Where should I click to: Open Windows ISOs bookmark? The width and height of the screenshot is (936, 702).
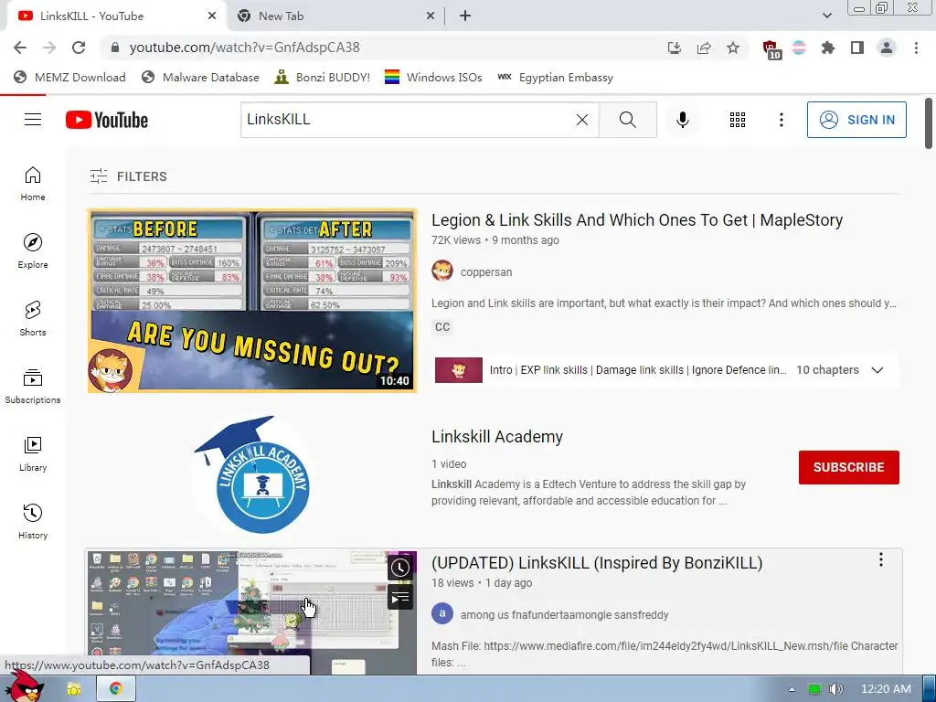[x=433, y=78]
